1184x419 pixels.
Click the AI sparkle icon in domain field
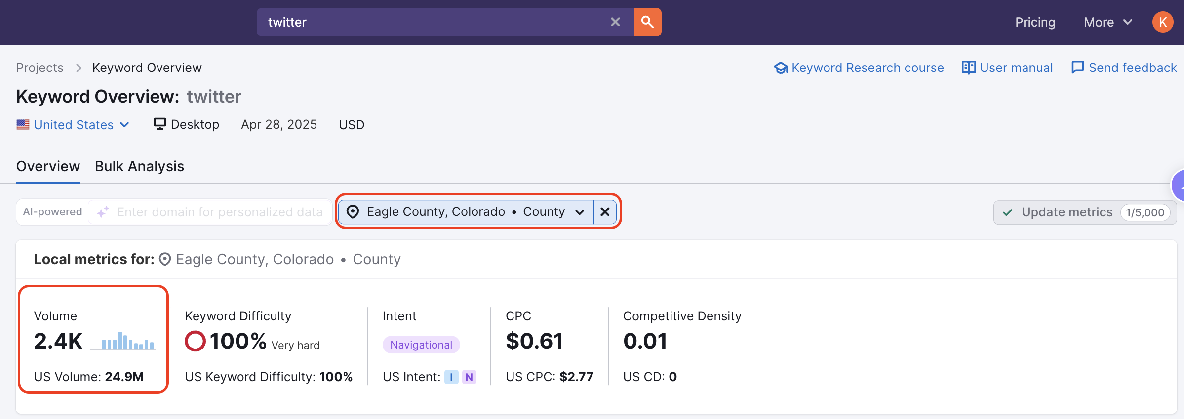pos(103,212)
